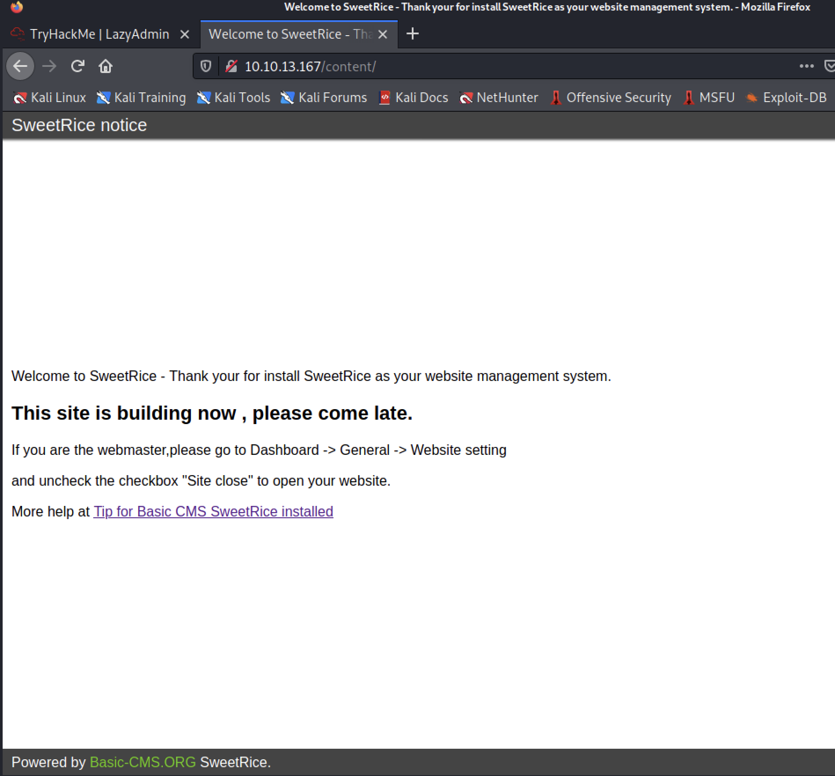Image resolution: width=835 pixels, height=776 pixels.
Task: Switch to TryHackMe | LazyAdmin tab
Action: pos(100,34)
